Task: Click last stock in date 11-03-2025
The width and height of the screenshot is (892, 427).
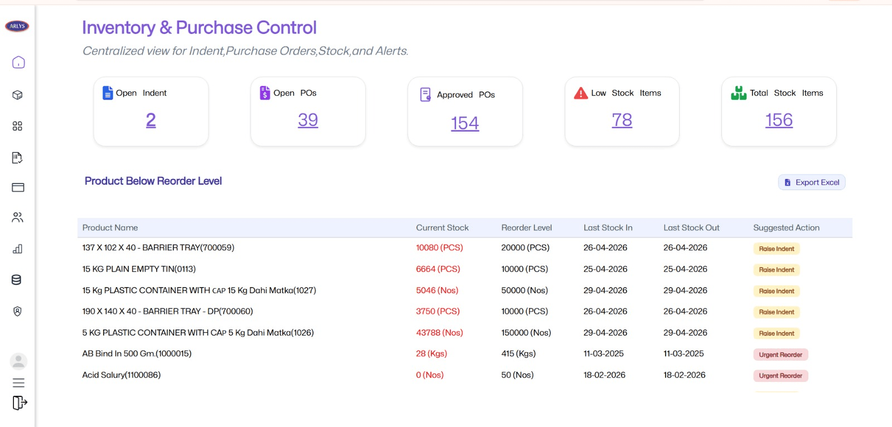Action: coord(603,353)
